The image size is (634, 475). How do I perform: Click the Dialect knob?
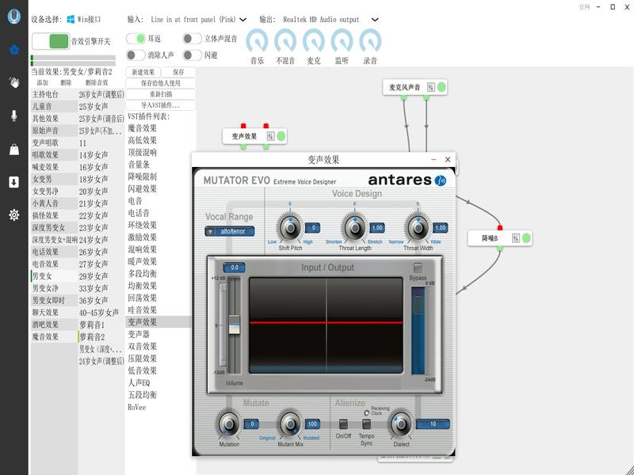coord(401,424)
